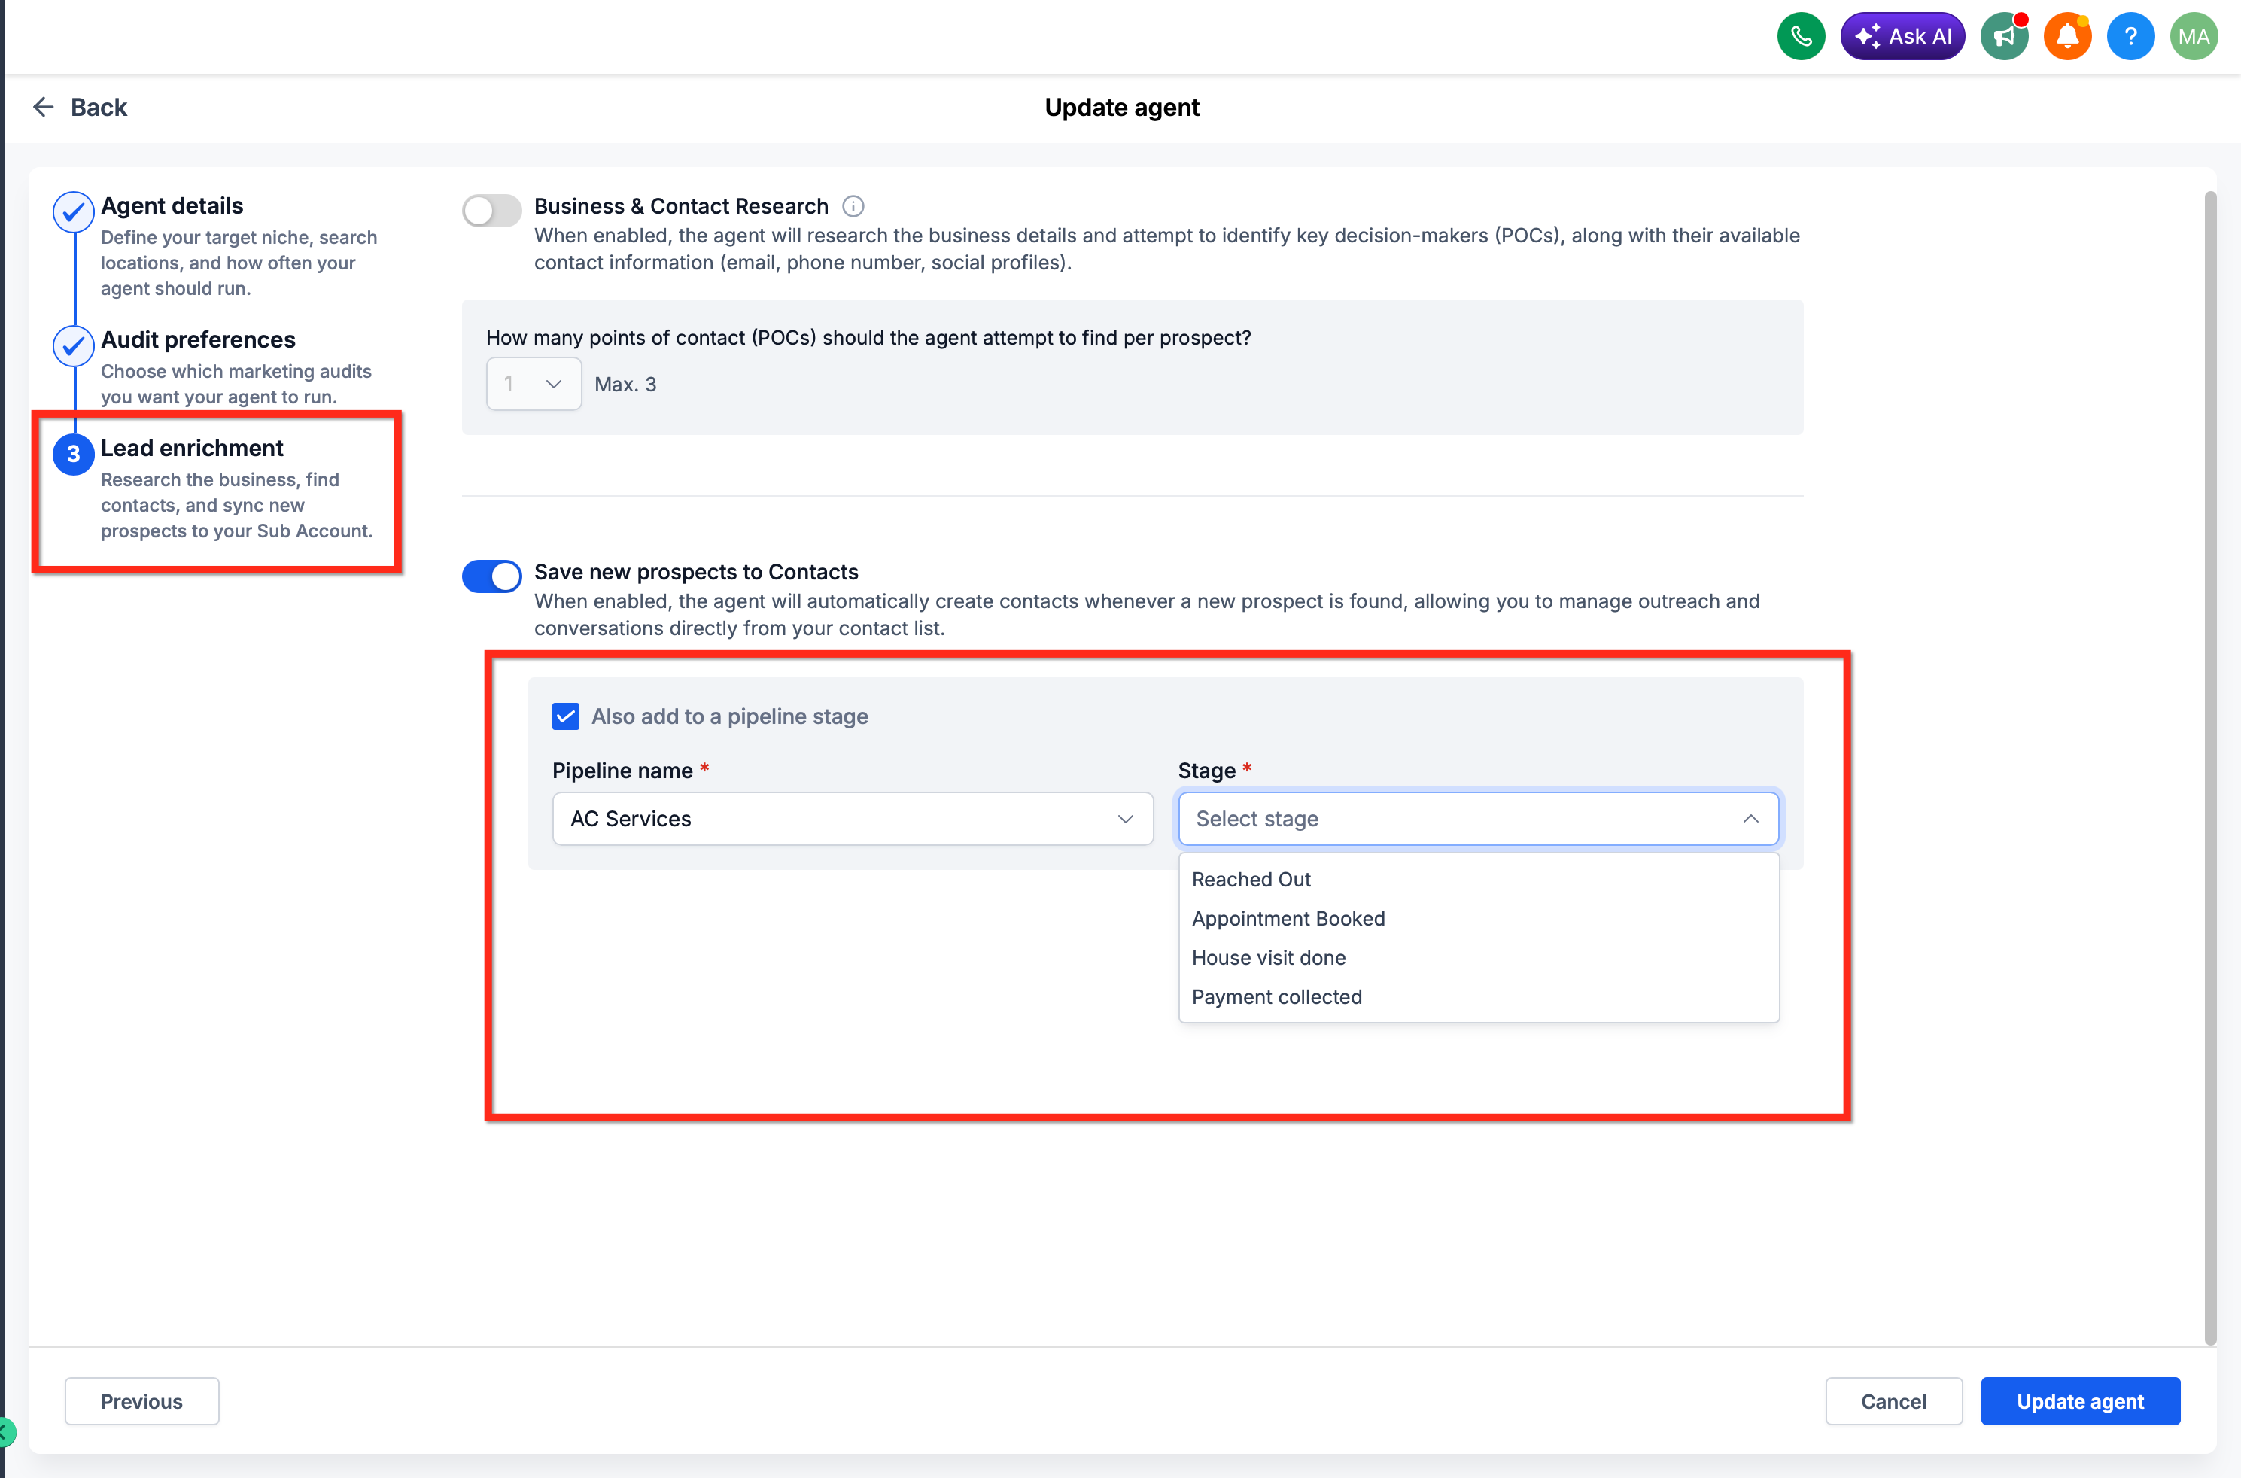Image resolution: width=2241 pixels, height=1478 pixels.
Task: Click the Select stage field
Action: coord(1478,818)
